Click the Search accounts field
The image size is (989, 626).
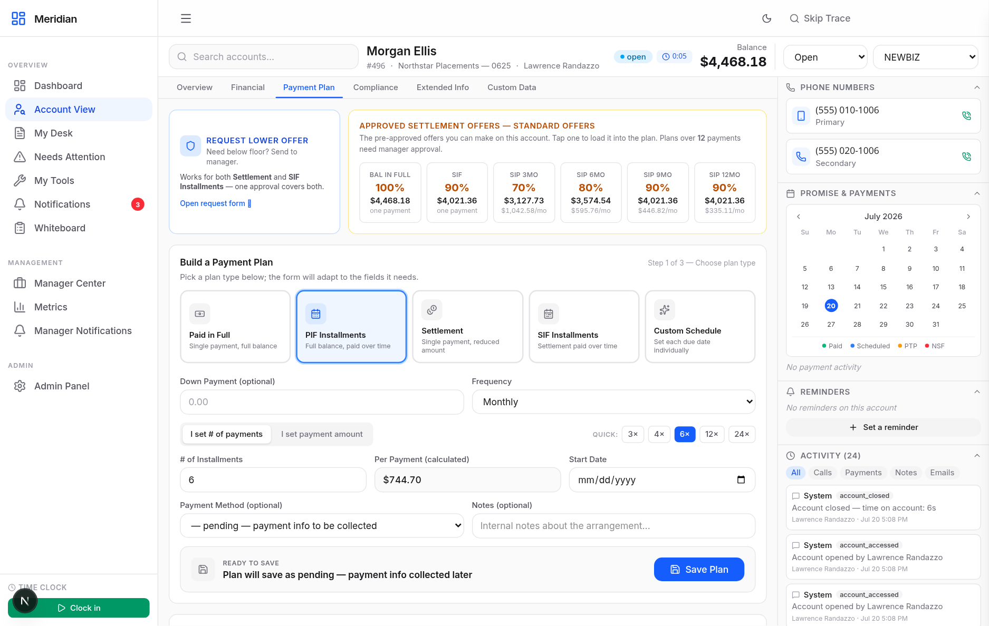[x=264, y=57]
